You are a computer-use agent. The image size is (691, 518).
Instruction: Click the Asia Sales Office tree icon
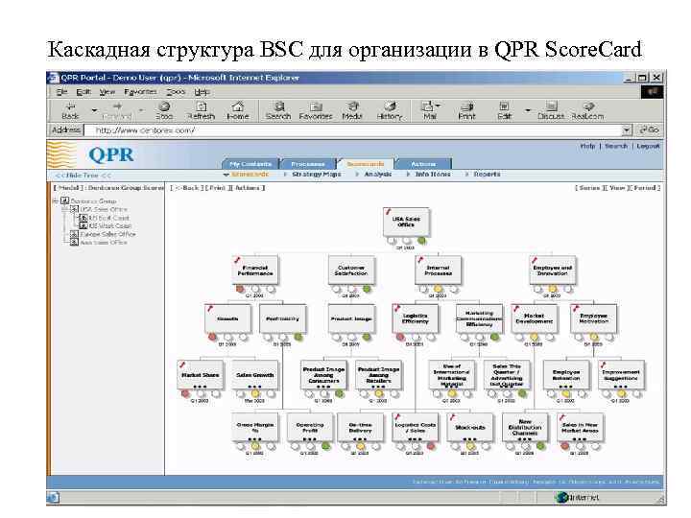click(75, 243)
